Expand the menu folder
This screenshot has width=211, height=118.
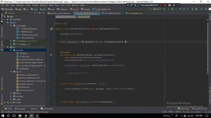[11, 93]
